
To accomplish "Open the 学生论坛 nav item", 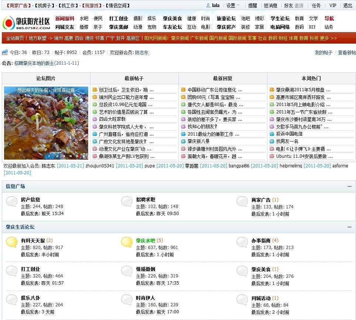I will (x=280, y=18).
